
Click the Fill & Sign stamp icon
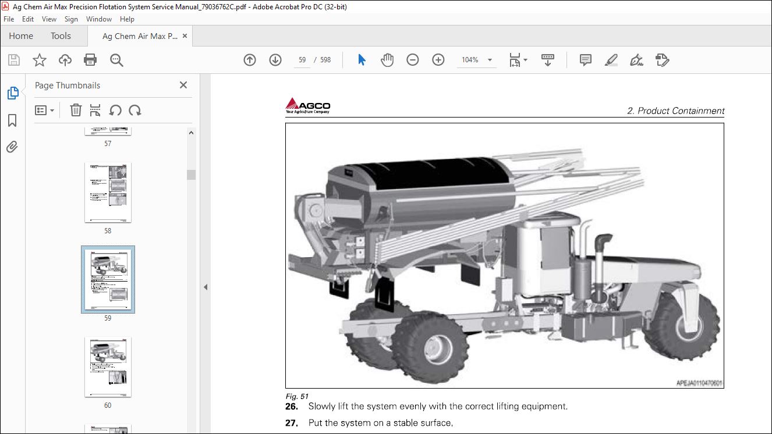tap(662, 60)
